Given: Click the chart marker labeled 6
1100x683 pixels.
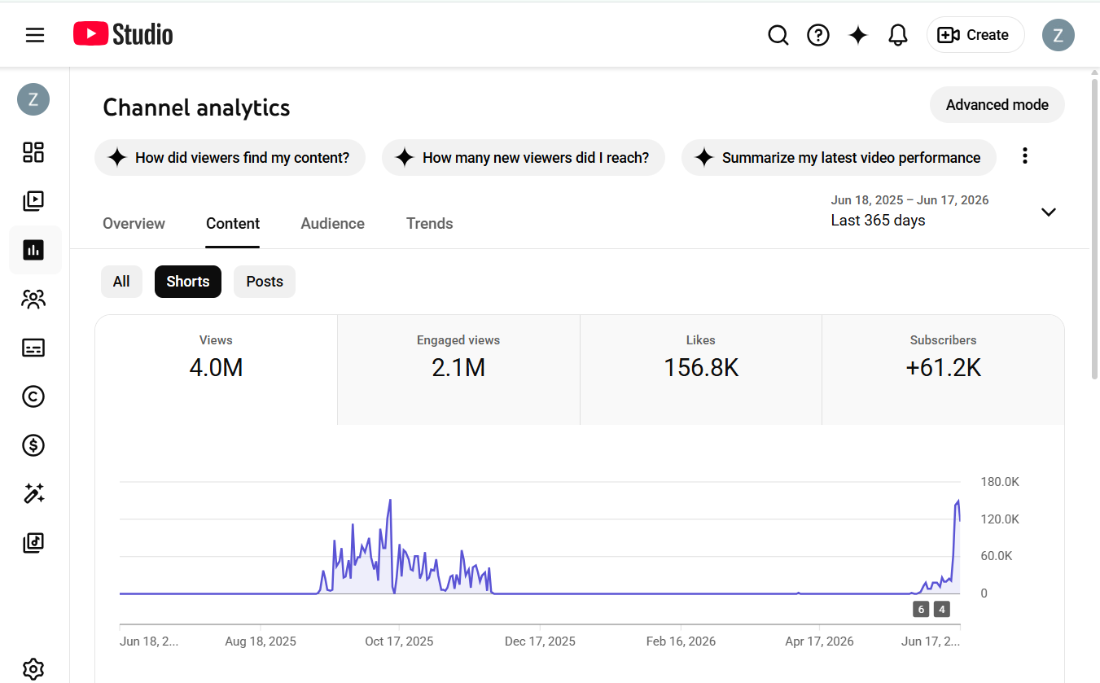Looking at the screenshot, I should coord(922,609).
